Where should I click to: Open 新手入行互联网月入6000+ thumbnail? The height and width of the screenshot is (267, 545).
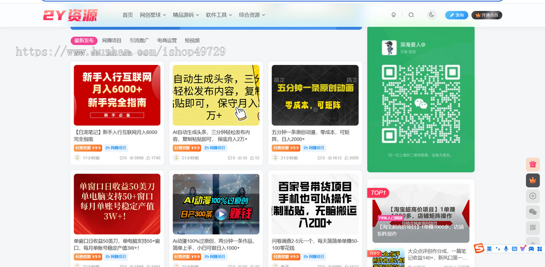[x=117, y=95]
